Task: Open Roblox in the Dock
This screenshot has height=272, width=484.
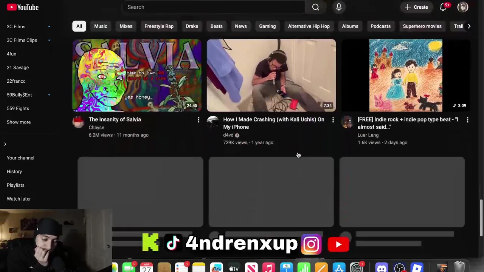Action: tap(417, 267)
